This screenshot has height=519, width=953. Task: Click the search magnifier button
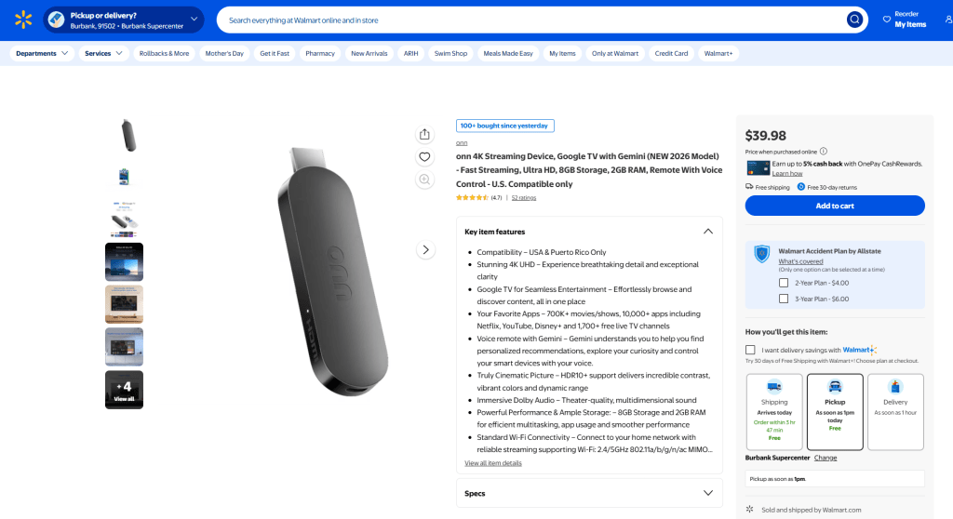click(854, 20)
